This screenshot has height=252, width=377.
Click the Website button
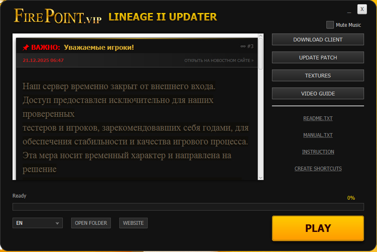tap(133, 223)
